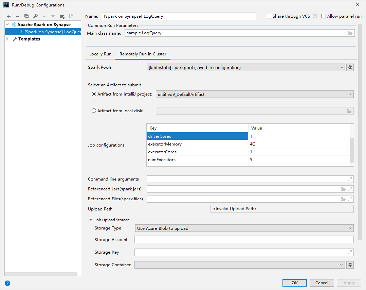The width and height of the screenshot is (366, 290).
Task: Enable Share through VCS
Action: [269, 16]
